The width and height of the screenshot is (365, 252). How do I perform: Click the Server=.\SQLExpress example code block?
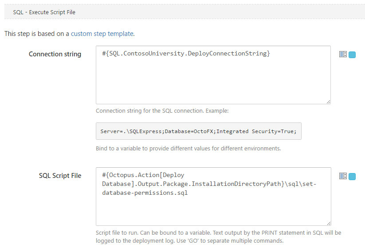tap(198, 131)
